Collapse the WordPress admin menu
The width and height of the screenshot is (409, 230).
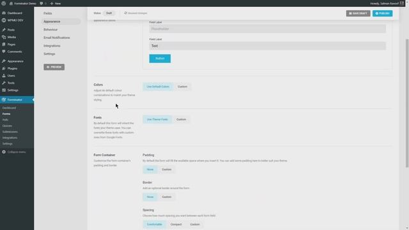14,152
